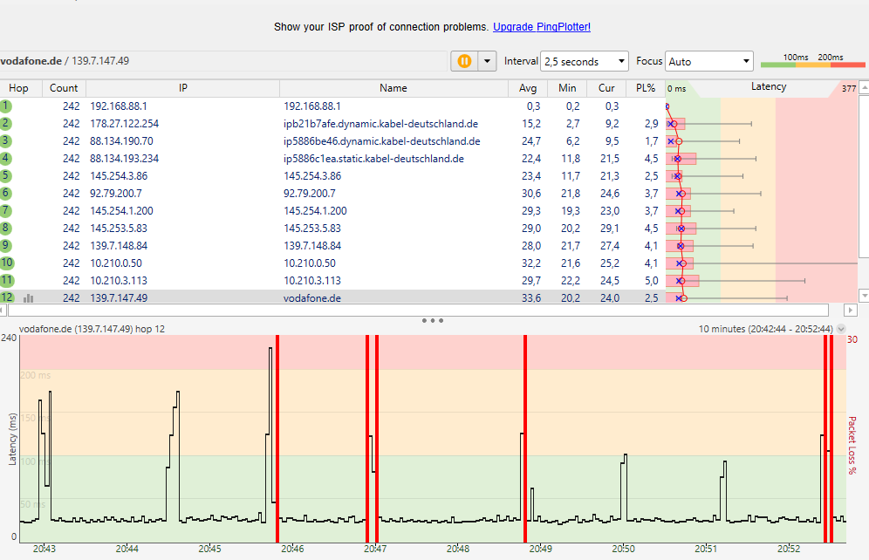
Task: Sort by the Avg column header
Action: (528, 88)
